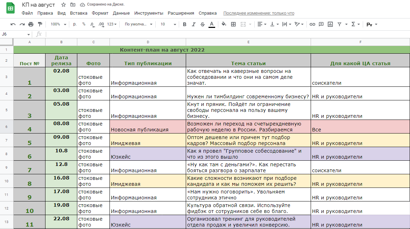Click the undo arrow icon
Screen dimensions: 410x229
13,24
